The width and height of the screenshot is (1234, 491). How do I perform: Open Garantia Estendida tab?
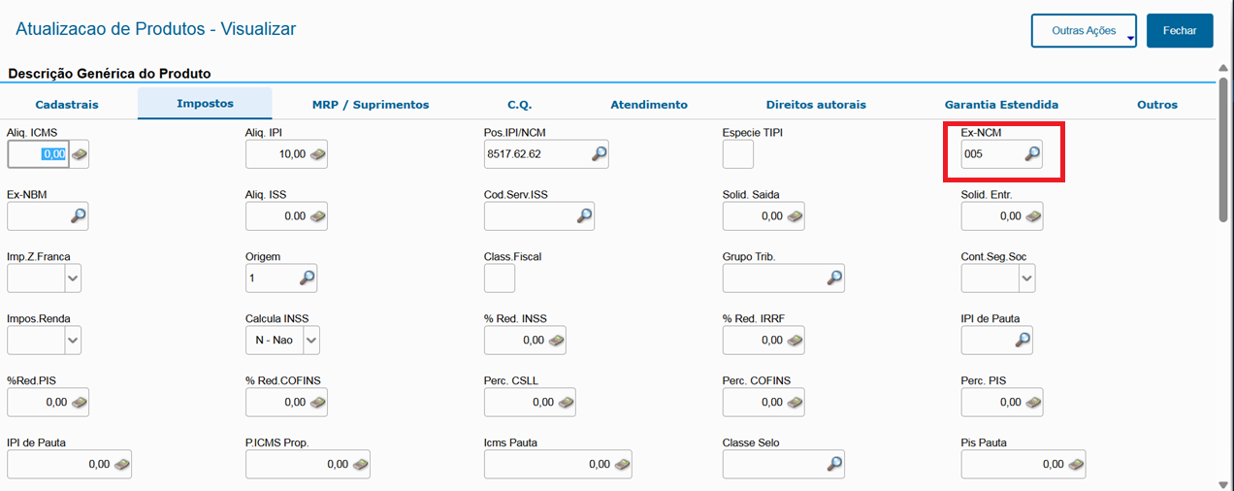pyautogui.click(x=1001, y=105)
